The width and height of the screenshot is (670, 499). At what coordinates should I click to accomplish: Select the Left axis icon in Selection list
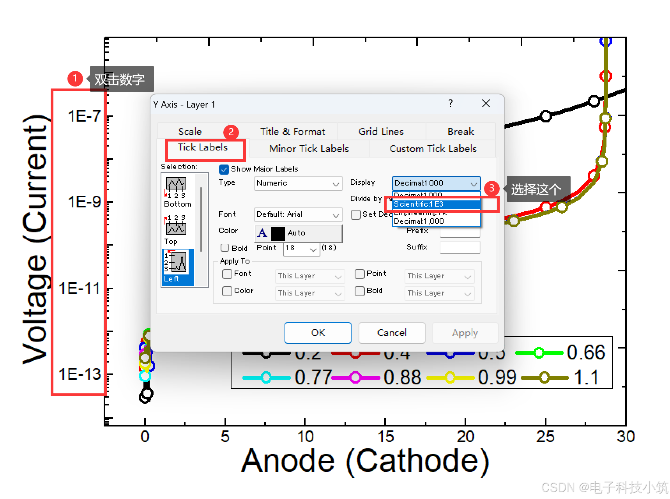coord(177,267)
